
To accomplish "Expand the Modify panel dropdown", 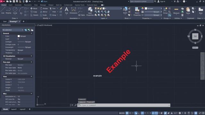I will click(x=46, y=19).
